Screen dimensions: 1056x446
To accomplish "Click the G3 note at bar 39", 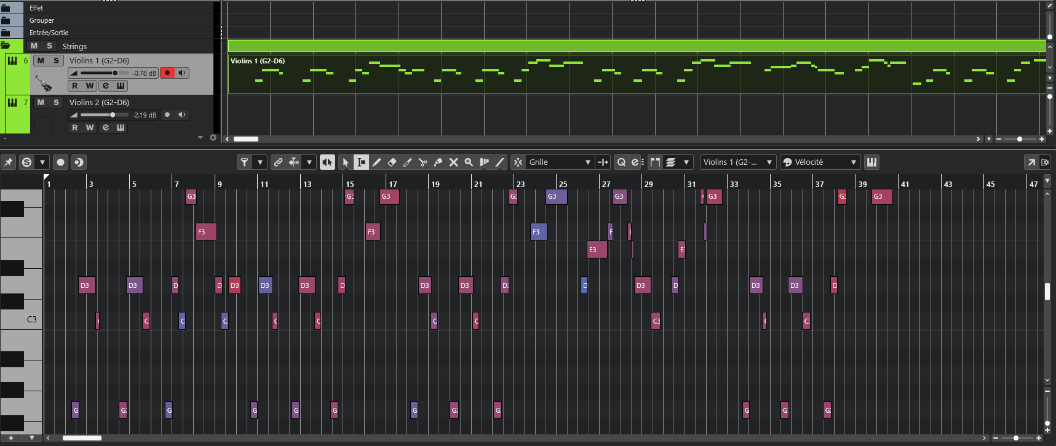I will click(882, 196).
